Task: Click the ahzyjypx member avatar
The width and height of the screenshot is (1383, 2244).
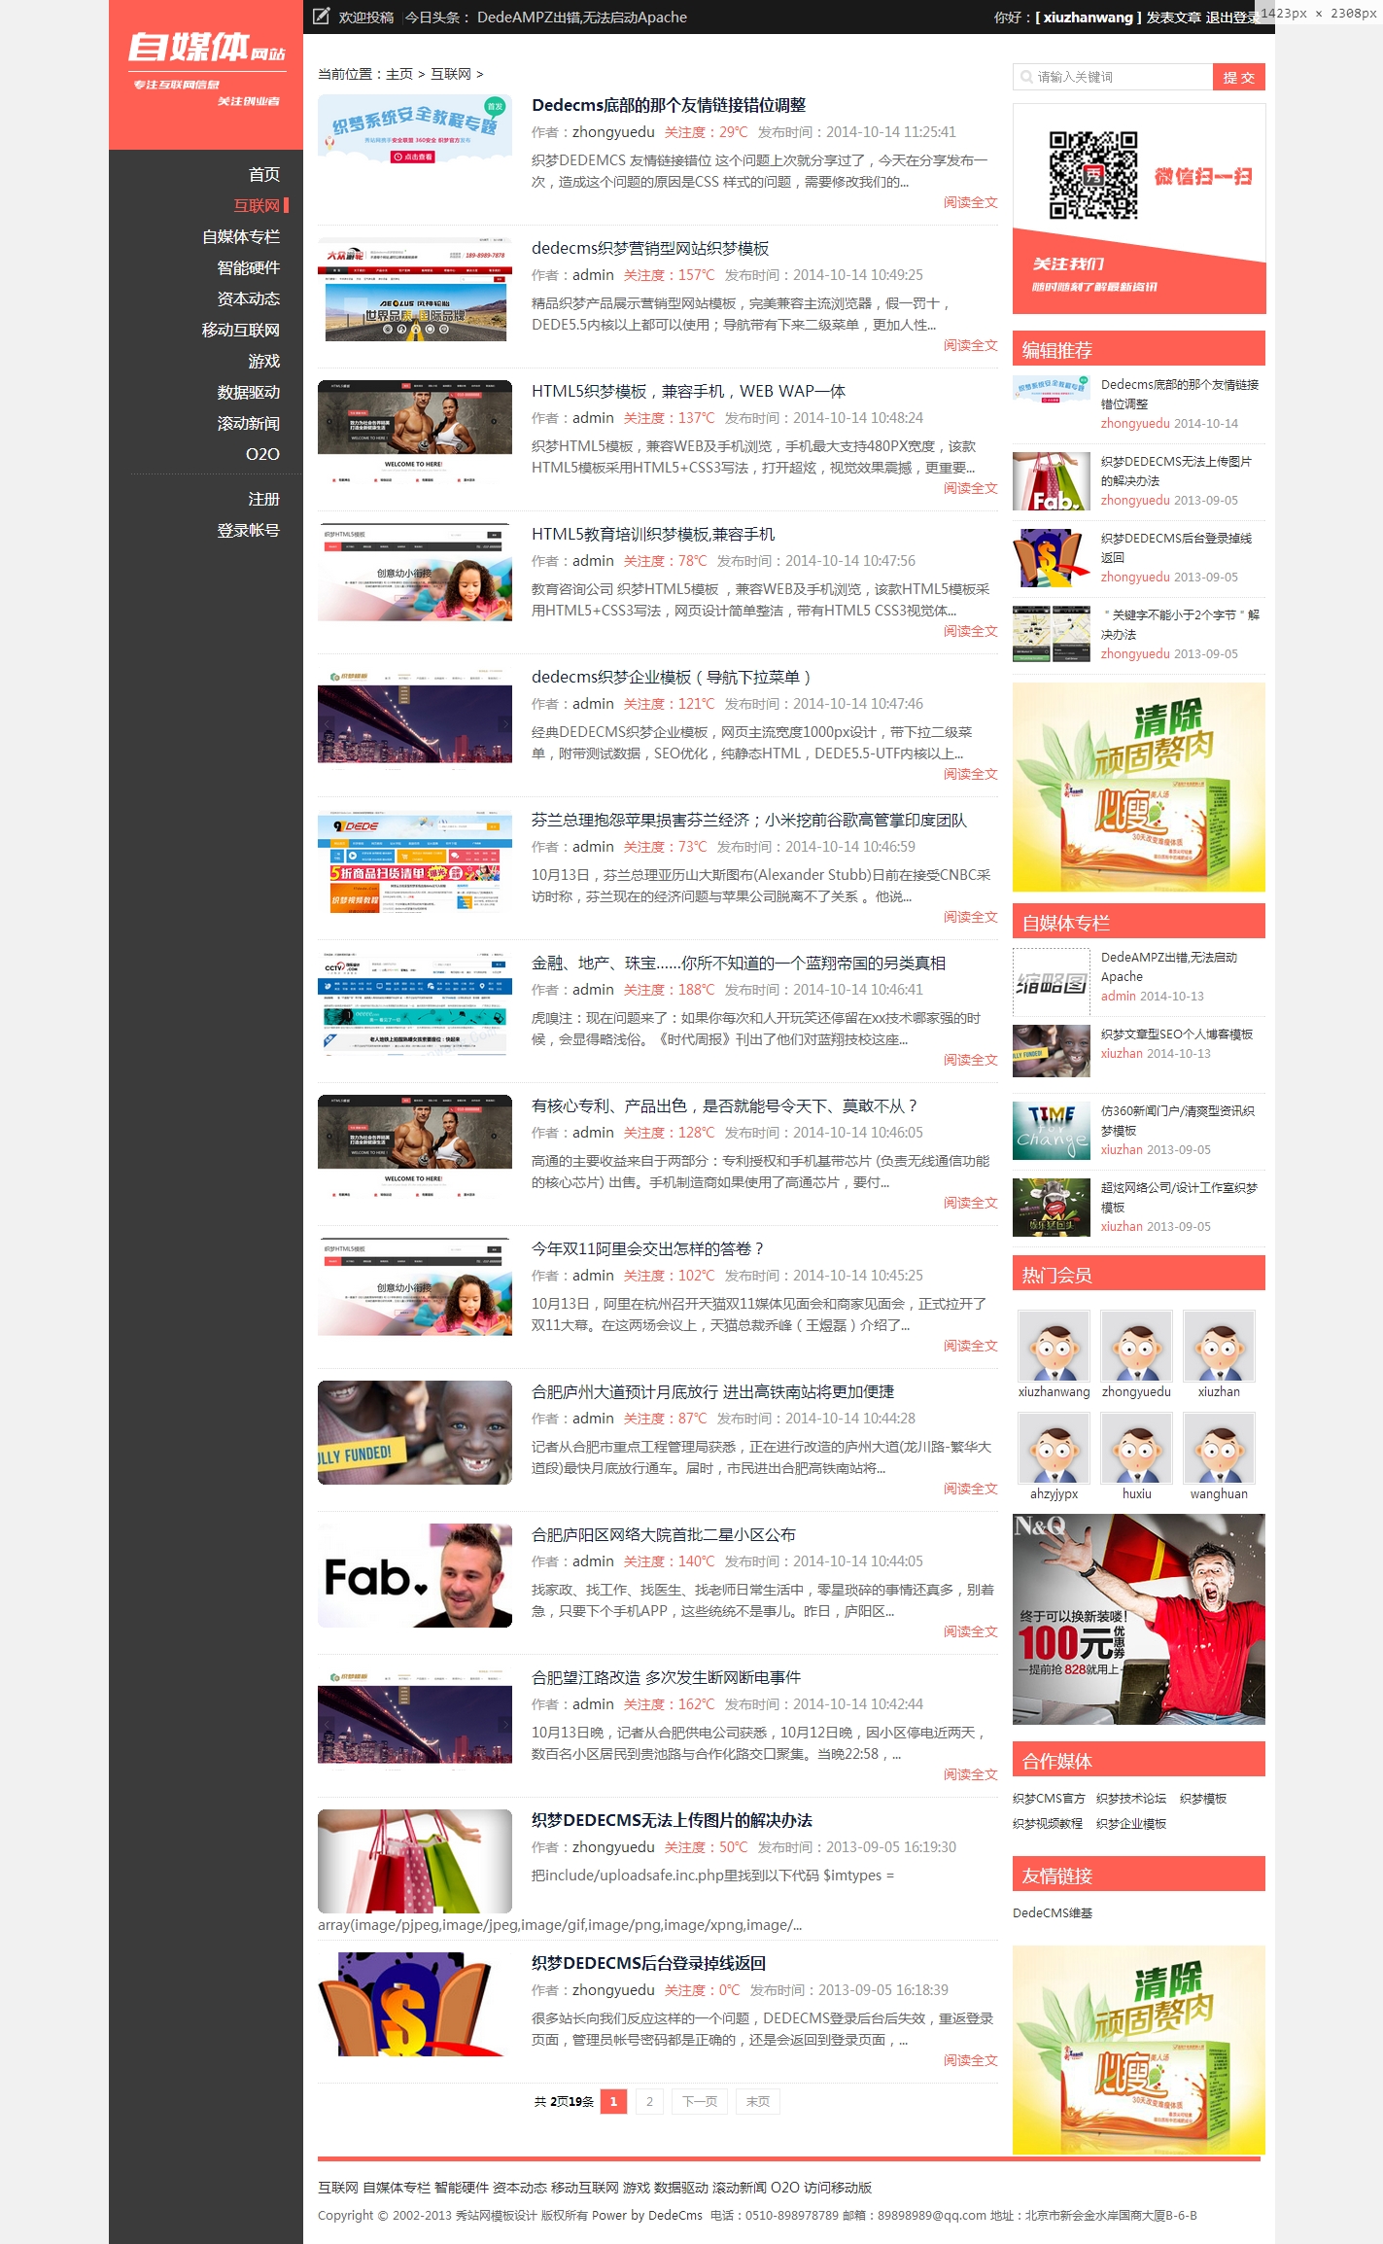Action: click(x=1054, y=1448)
